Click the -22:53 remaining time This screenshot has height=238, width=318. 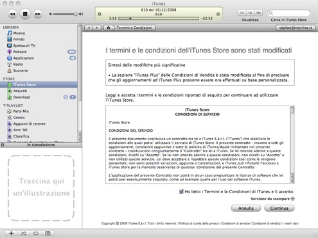pyautogui.click(x=206, y=19)
